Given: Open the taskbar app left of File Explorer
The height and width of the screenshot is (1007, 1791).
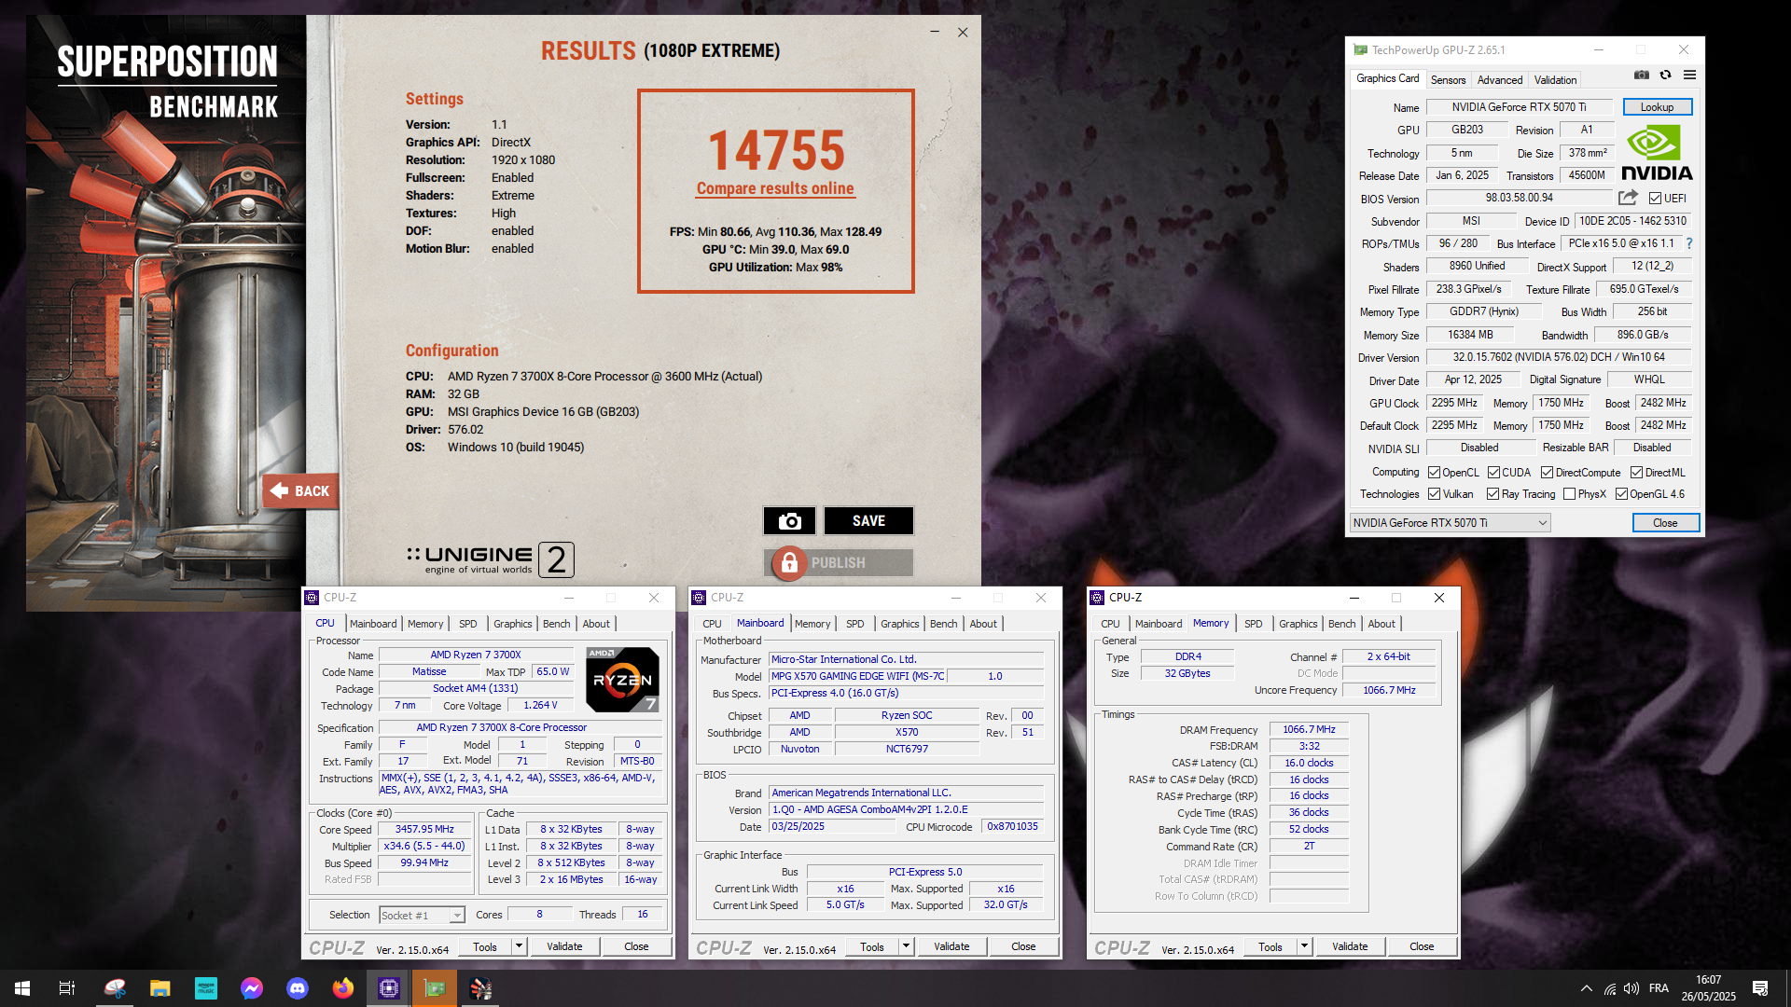Looking at the screenshot, I should tap(115, 988).
